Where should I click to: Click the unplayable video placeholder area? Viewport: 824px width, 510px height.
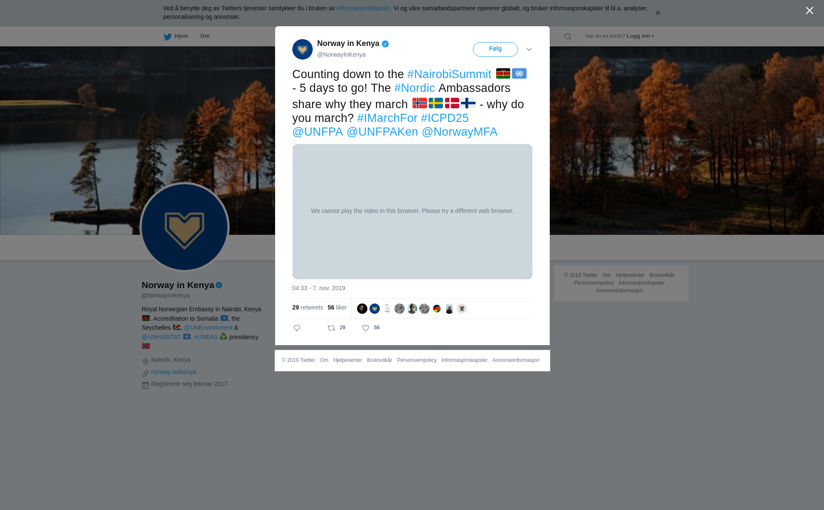pyautogui.click(x=412, y=212)
